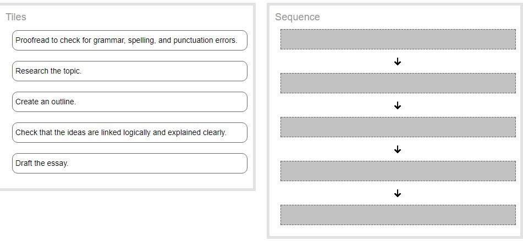Pick the 'Research the topic.' tile
This screenshot has width=523, height=241.
point(129,71)
